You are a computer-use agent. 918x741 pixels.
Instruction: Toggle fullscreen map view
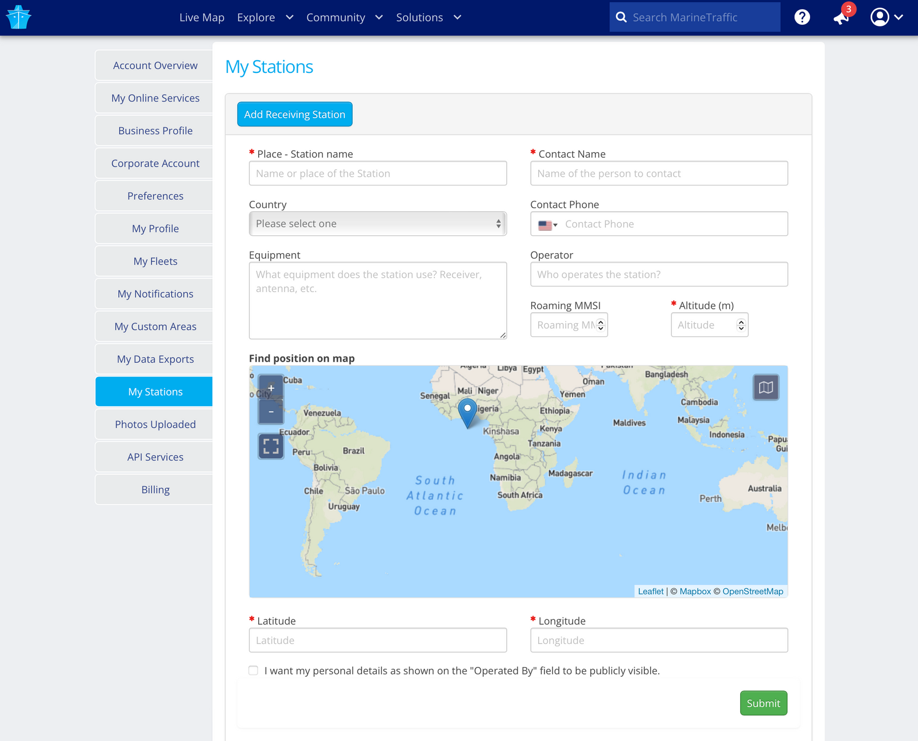coord(271,446)
